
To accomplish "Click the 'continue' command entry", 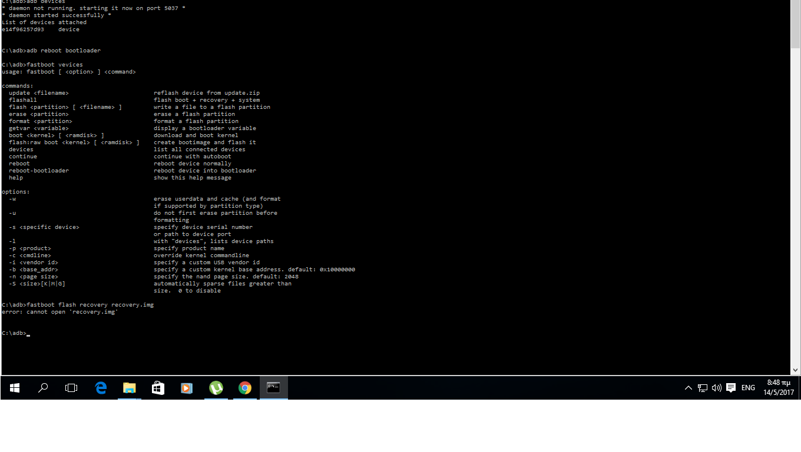I will click(23, 157).
